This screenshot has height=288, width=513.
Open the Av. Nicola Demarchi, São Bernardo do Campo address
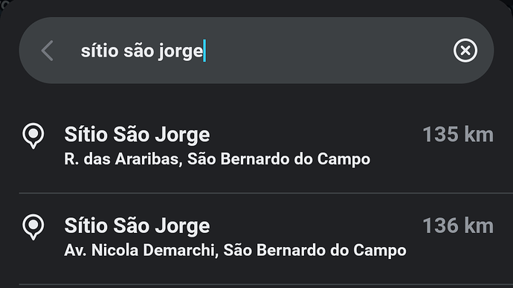(235, 250)
